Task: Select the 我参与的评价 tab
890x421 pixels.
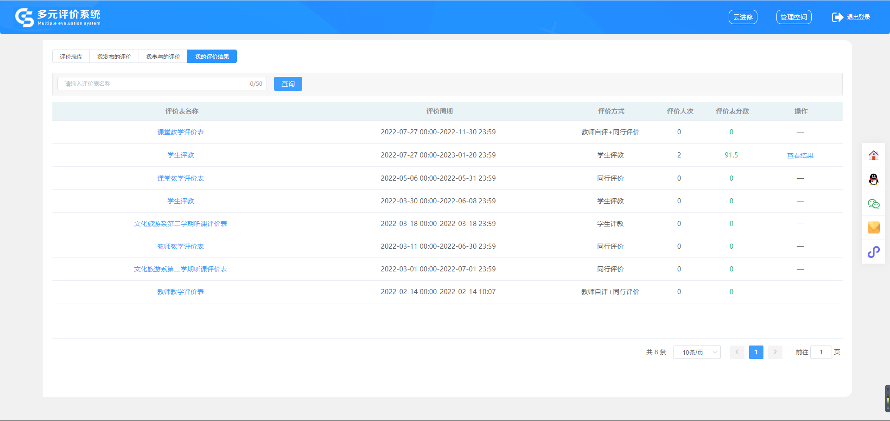Action: click(163, 57)
